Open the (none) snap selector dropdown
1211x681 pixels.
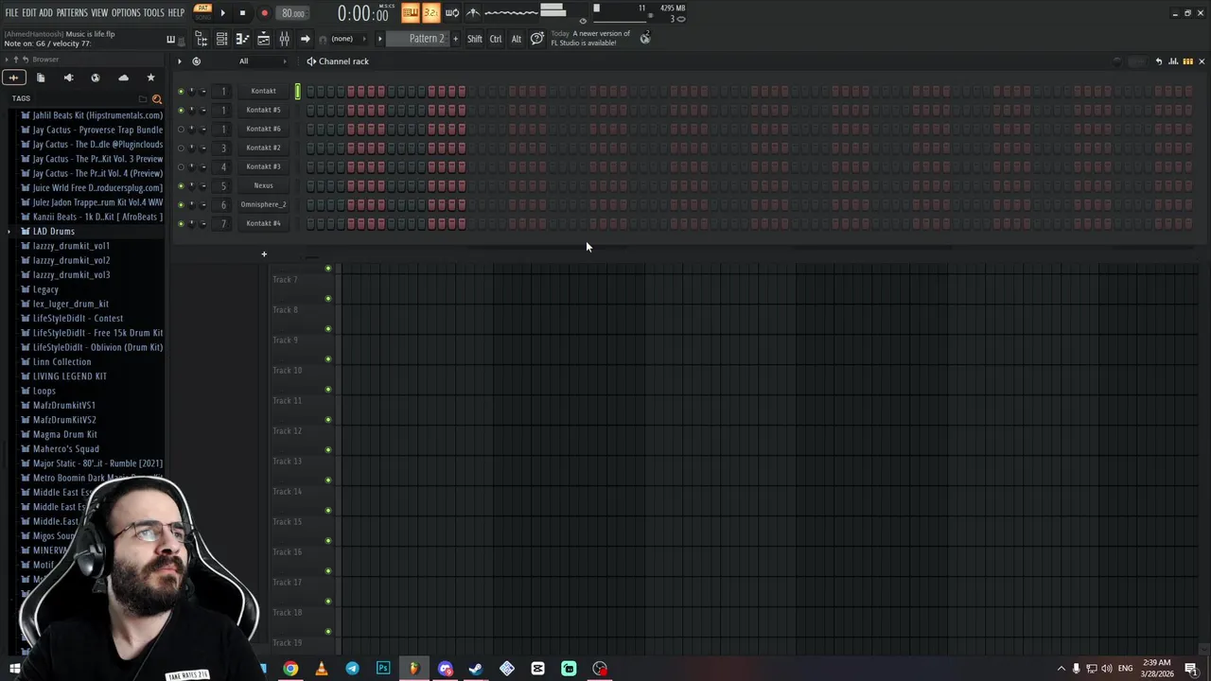342,39
